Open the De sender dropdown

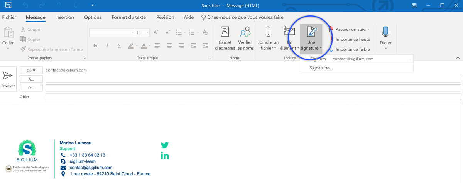(x=31, y=71)
